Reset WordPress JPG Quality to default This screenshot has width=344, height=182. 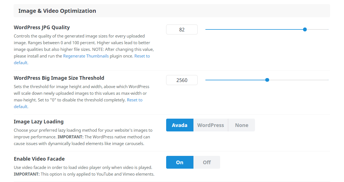142,56
